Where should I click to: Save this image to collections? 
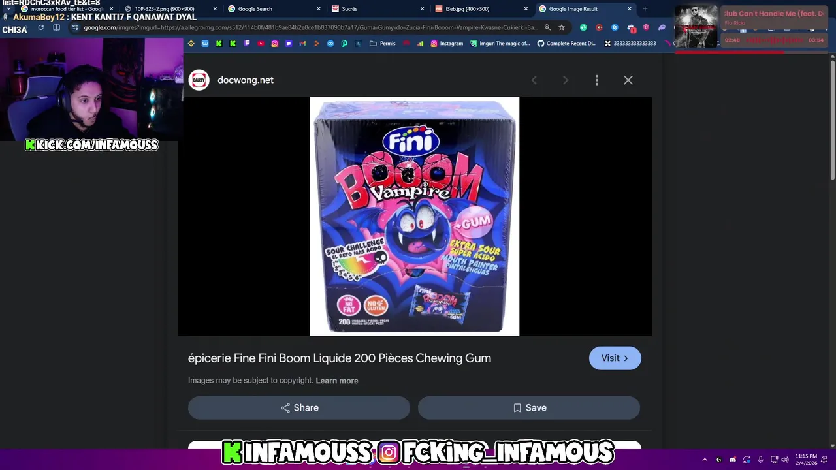[529, 407]
